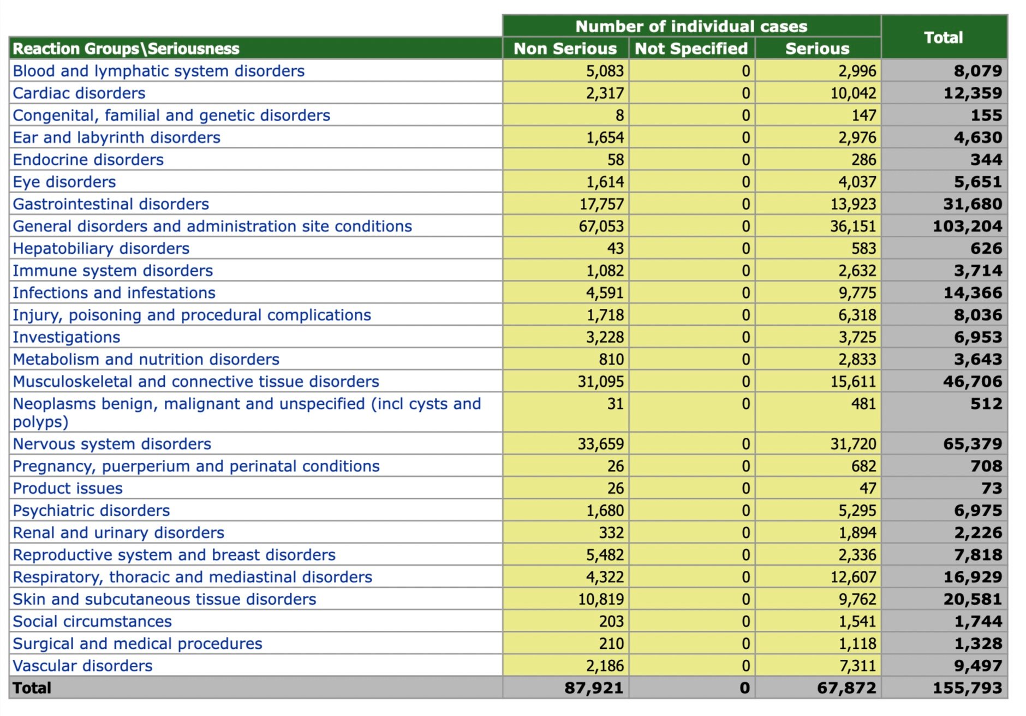Select Nervous system Serious cell 31,720
The image size is (1026, 716).
tap(853, 444)
